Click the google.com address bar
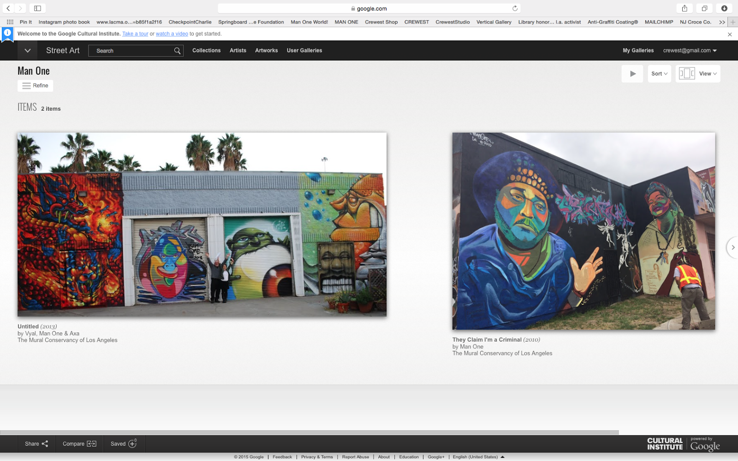This screenshot has width=738, height=461. click(x=369, y=8)
